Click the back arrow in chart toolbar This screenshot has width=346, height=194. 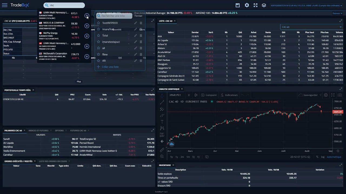click(162, 141)
